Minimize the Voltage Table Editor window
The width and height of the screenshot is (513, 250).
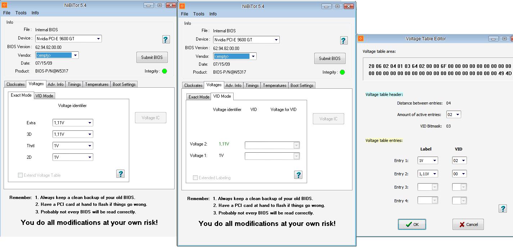494,39
